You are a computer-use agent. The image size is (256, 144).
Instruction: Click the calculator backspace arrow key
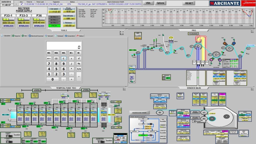click(49, 58)
